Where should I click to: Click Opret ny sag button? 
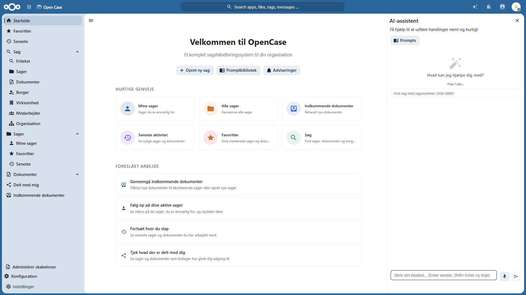pos(195,70)
